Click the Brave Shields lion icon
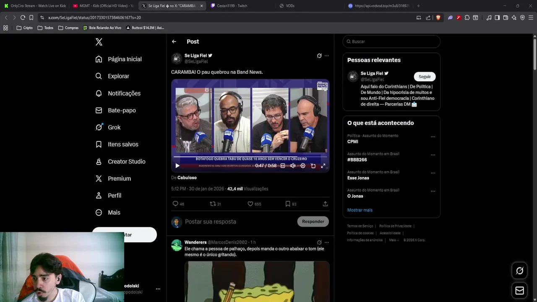Screen dimensions: 537x302 pos(438,18)
